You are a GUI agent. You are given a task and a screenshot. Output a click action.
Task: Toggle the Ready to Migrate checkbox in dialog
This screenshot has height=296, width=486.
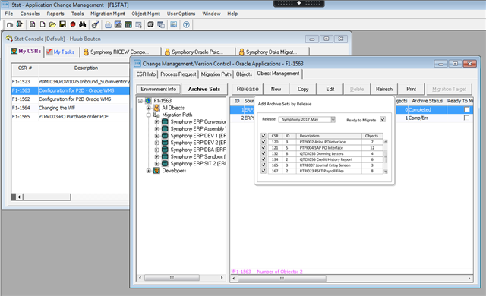tap(383, 119)
